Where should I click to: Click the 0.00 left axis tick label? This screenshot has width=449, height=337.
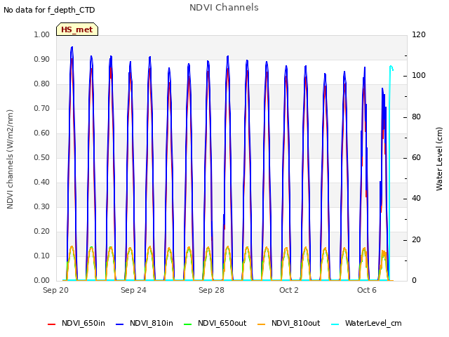42,280
